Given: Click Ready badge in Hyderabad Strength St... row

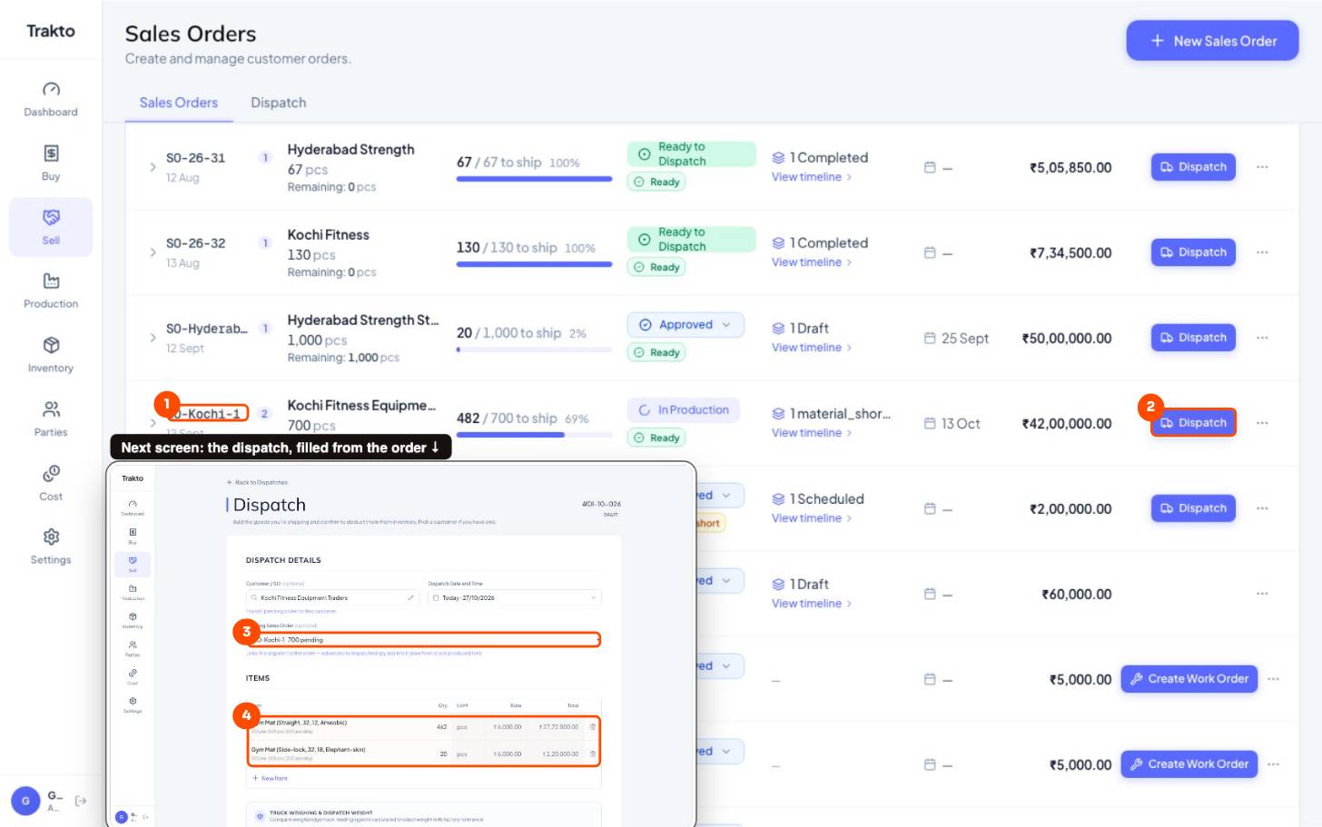Looking at the screenshot, I should coord(656,352).
